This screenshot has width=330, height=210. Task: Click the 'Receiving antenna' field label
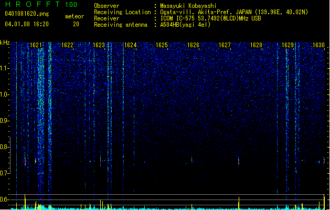coord(121,25)
